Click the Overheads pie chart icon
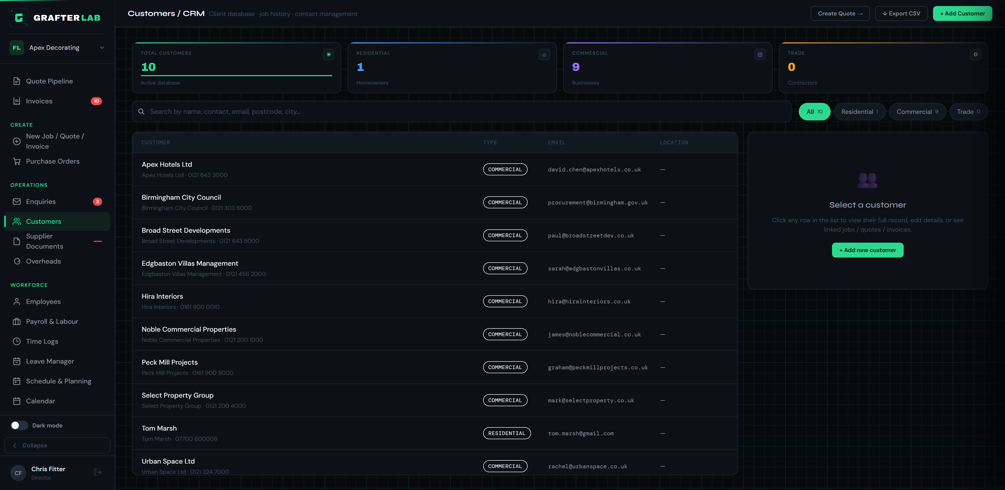The height and width of the screenshot is (490, 1005). coord(17,261)
